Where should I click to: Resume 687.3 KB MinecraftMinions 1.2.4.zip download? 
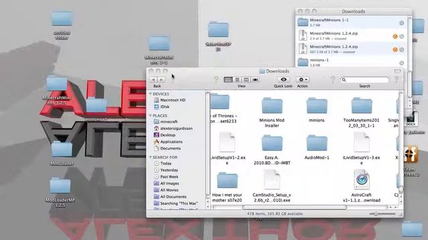pyautogui.click(x=395, y=49)
